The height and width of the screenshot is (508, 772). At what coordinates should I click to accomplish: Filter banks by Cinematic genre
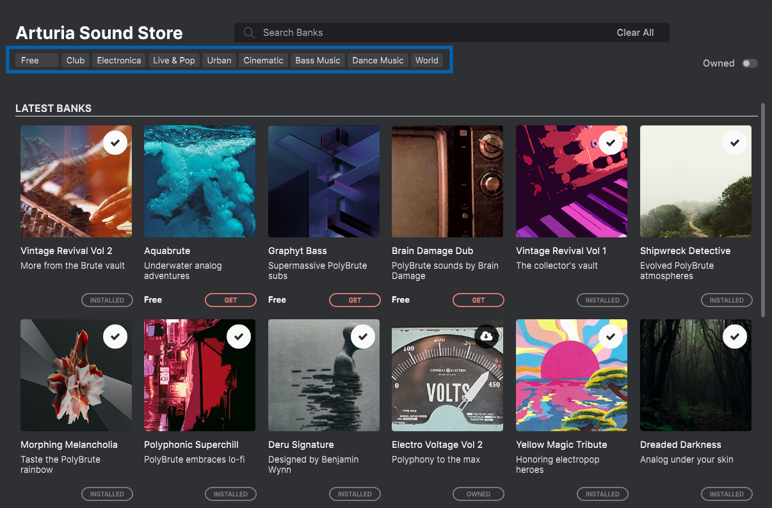[x=263, y=60]
